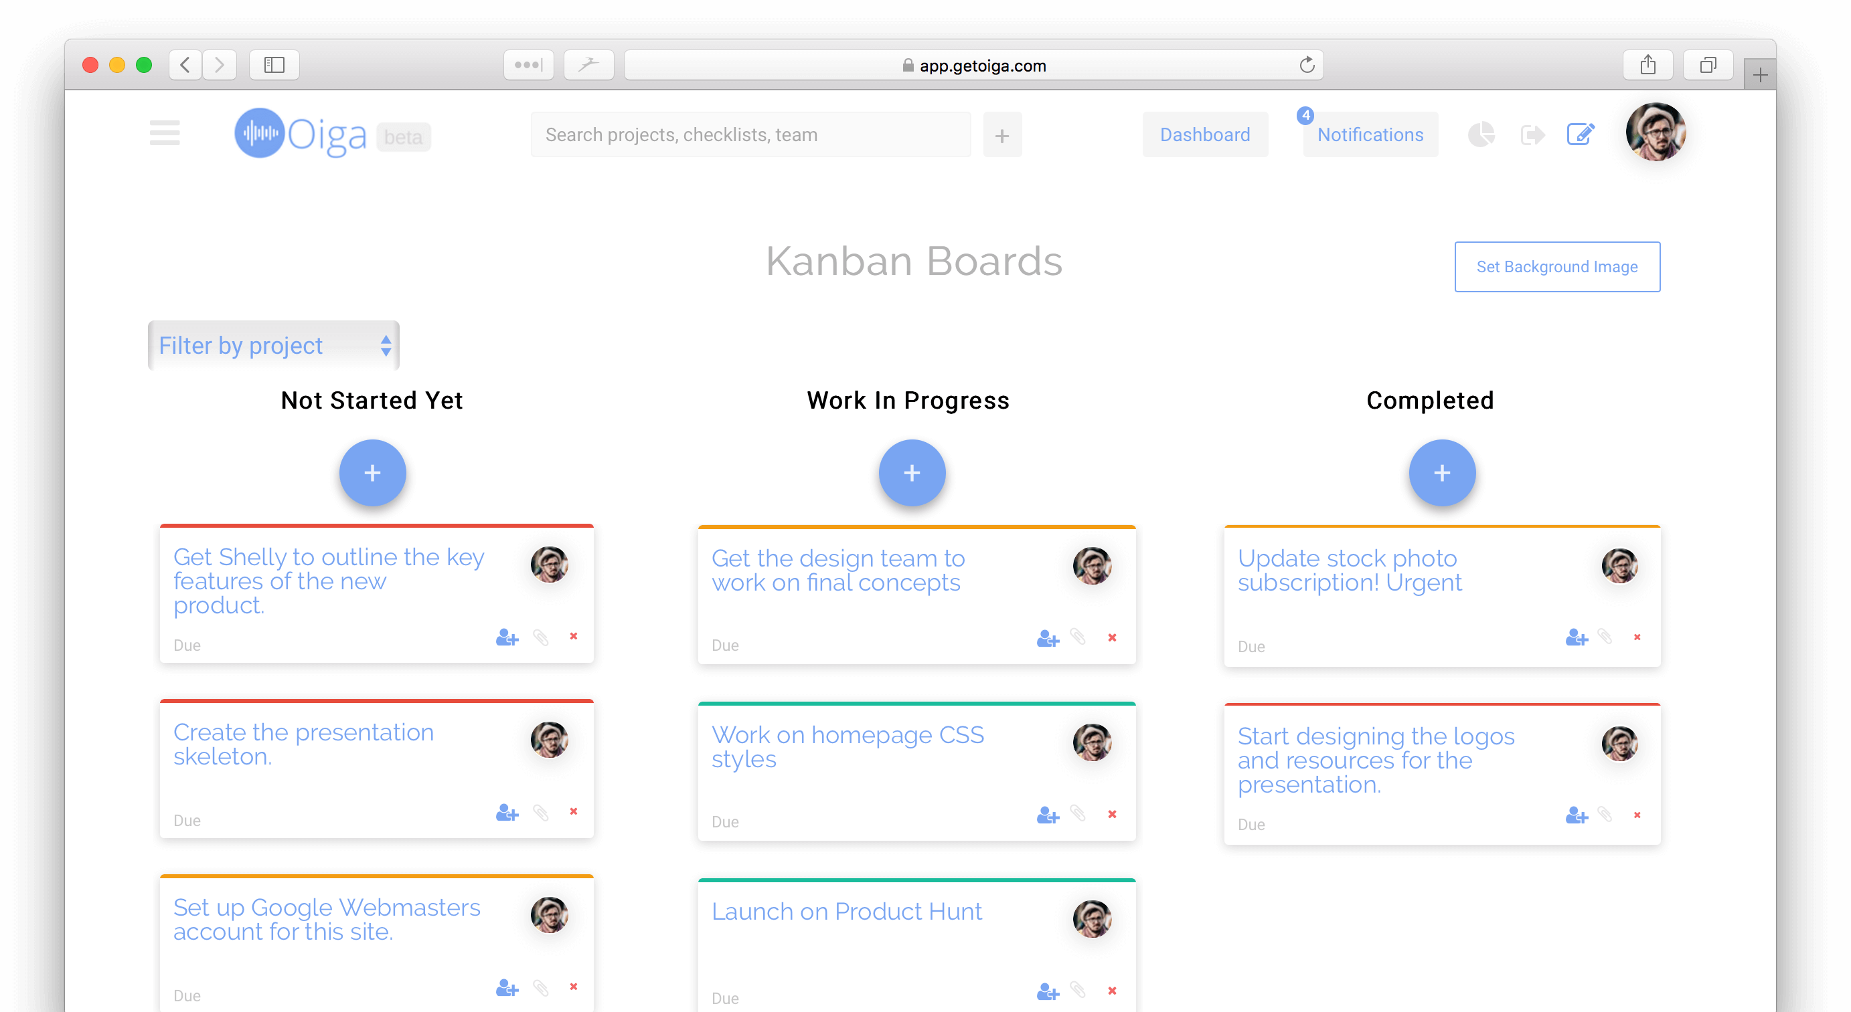Go forward in Safari browser

click(219, 66)
